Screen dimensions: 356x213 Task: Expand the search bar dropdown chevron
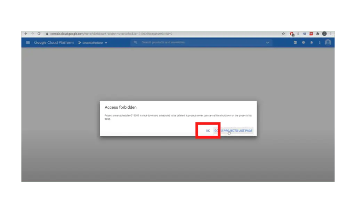pos(268,43)
